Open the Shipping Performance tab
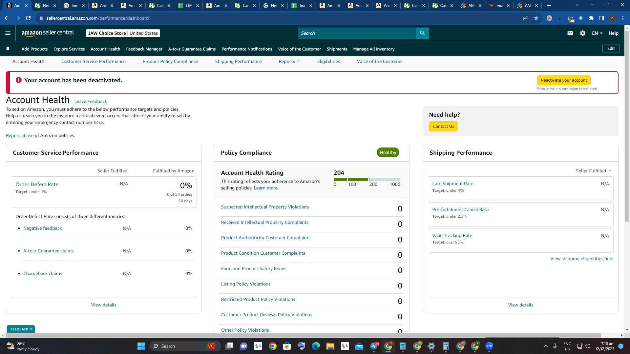The width and height of the screenshot is (630, 354). (239, 61)
